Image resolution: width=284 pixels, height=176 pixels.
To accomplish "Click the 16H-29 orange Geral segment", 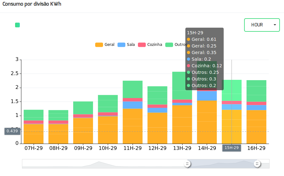I will coord(256,127).
